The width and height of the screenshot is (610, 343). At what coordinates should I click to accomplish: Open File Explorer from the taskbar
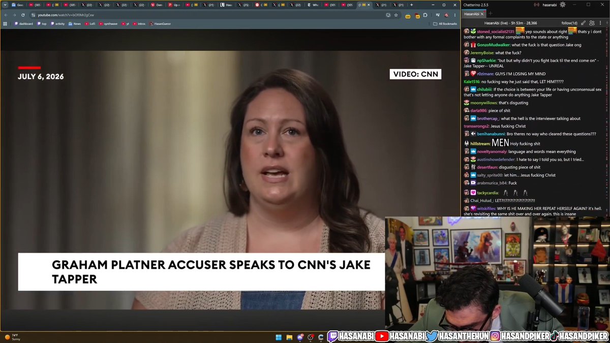pyautogui.click(x=289, y=337)
